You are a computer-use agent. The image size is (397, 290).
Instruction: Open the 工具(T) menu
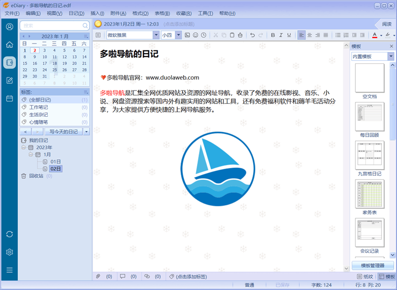(x=205, y=13)
